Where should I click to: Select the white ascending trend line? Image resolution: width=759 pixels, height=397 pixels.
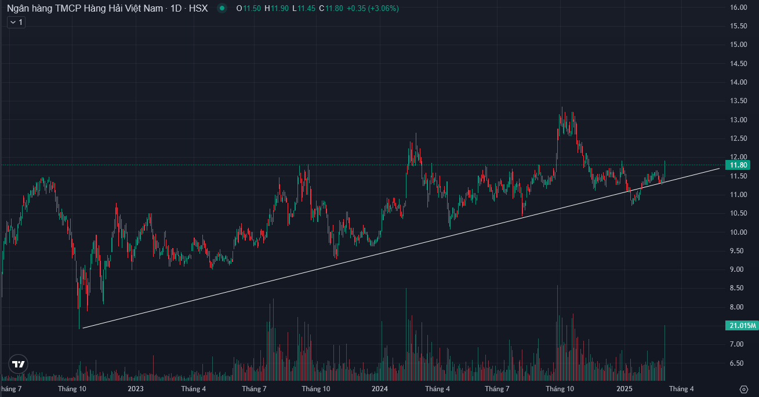[400, 248]
